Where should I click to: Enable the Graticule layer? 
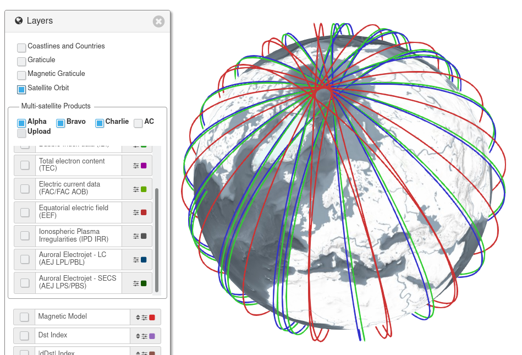point(21,61)
